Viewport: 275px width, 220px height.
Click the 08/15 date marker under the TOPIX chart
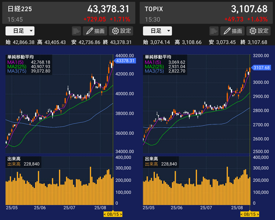pos(250,214)
